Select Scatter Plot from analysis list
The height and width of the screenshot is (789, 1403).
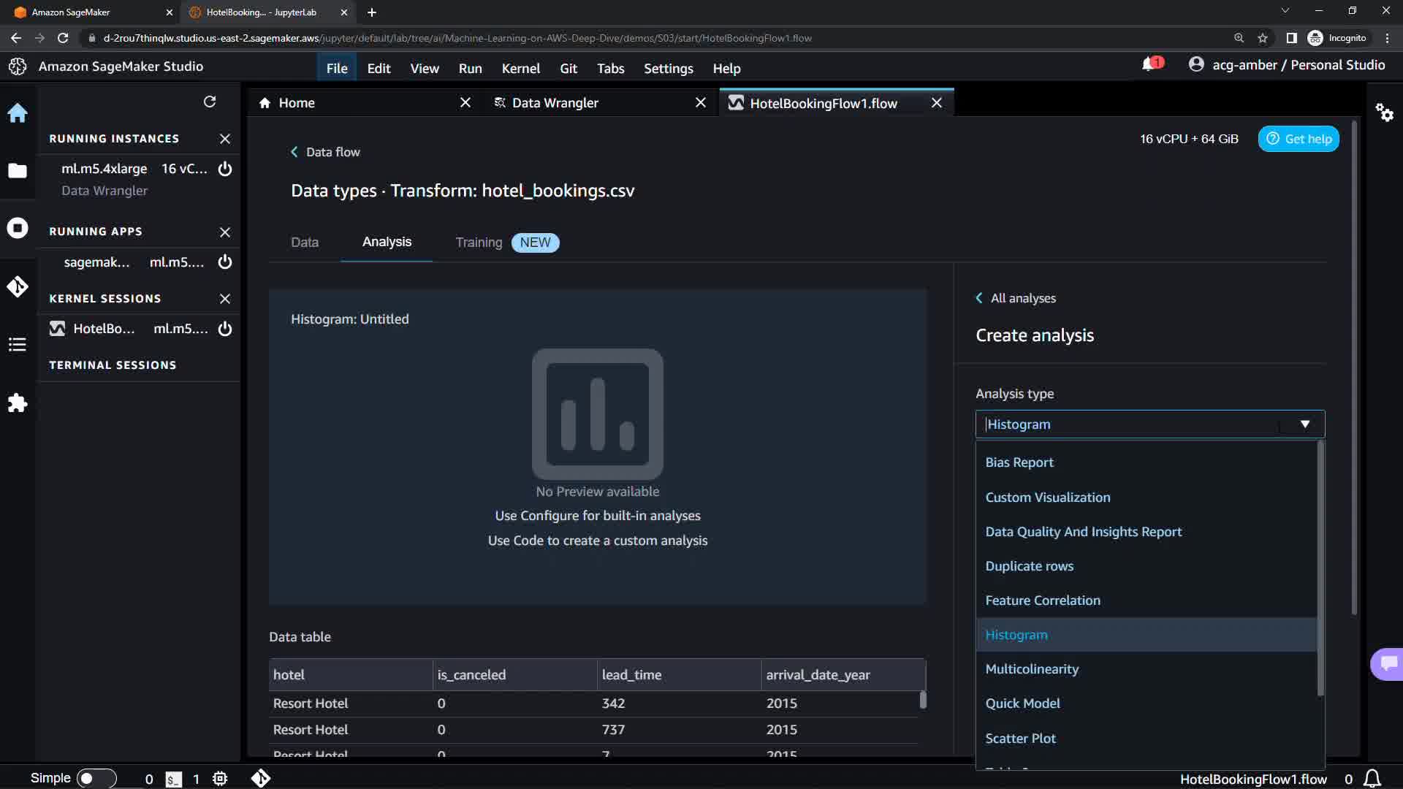pyautogui.click(x=1020, y=738)
